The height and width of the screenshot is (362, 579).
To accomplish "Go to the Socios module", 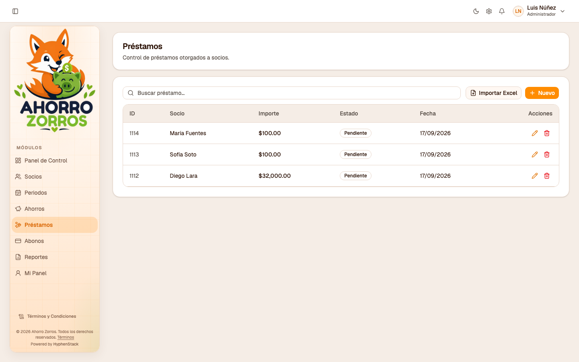I will [55, 177].
